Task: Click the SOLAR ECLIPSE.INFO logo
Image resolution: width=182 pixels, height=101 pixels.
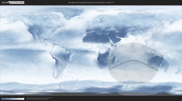Action: click(x=13, y=3)
